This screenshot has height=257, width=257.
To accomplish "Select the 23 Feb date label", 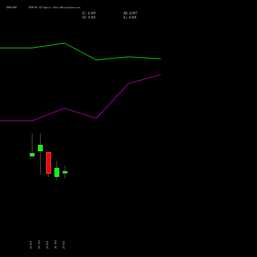I will point(31,245).
